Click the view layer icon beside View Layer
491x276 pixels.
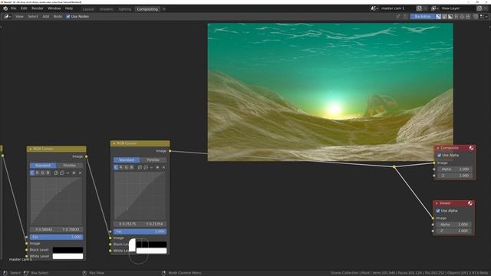(435, 8)
